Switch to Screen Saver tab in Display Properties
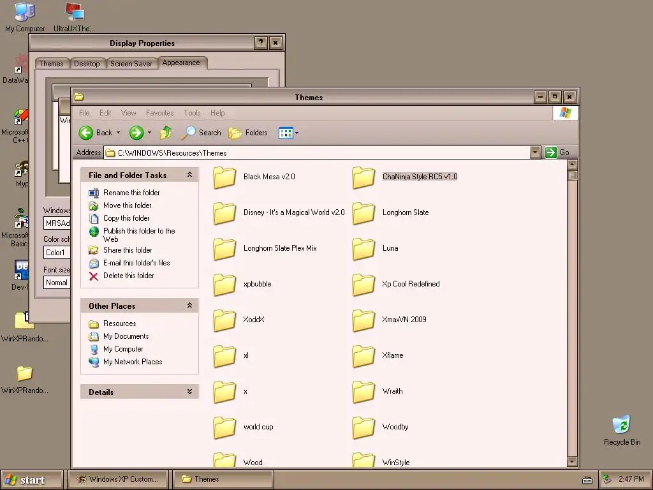This screenshot has width=653, height=490. pos(131,63)
